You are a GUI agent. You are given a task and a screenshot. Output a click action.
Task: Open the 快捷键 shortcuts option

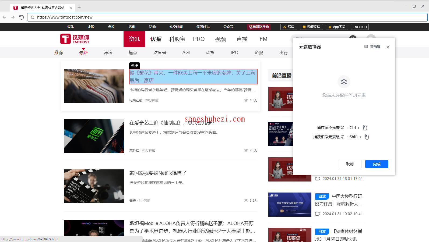click(x=372, y=47)
